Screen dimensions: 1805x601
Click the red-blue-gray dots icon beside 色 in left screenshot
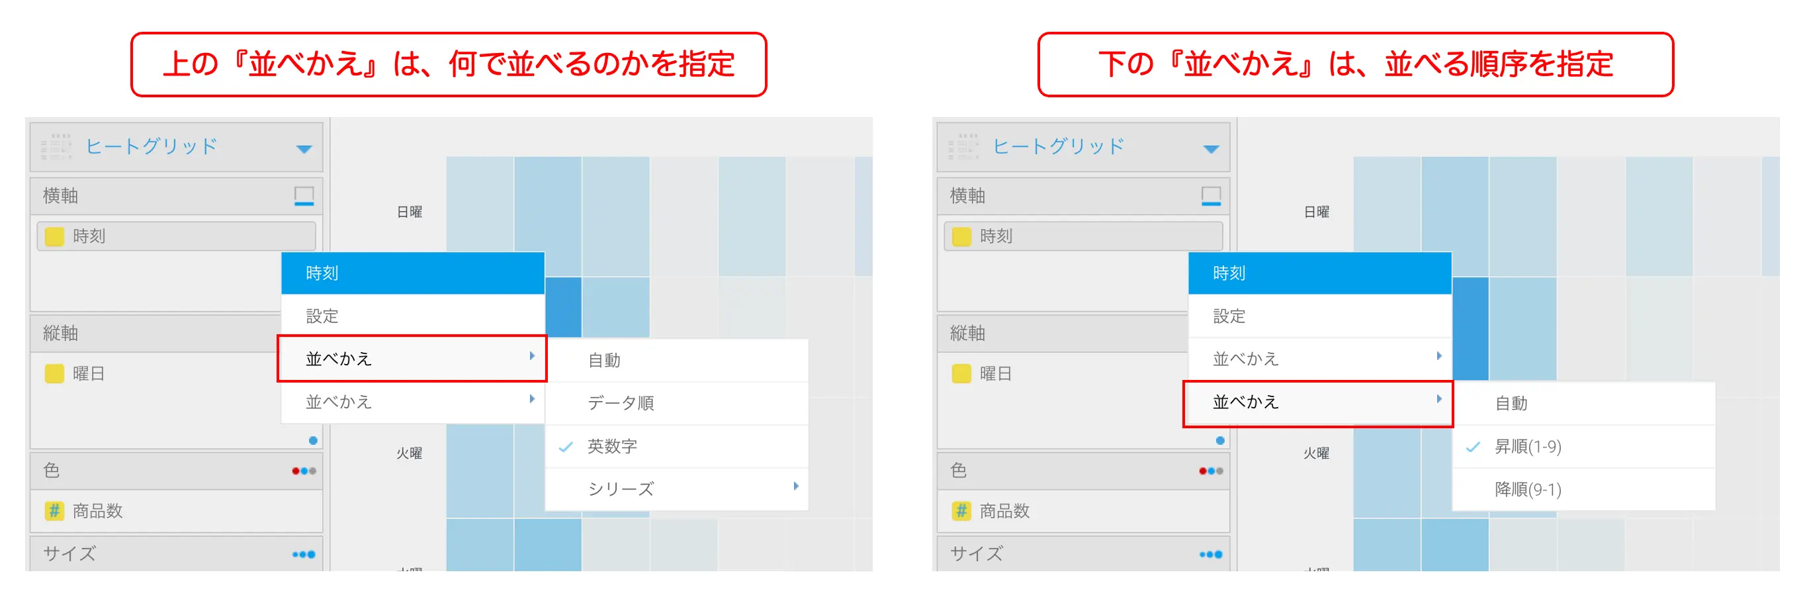(x=304, y=471)
